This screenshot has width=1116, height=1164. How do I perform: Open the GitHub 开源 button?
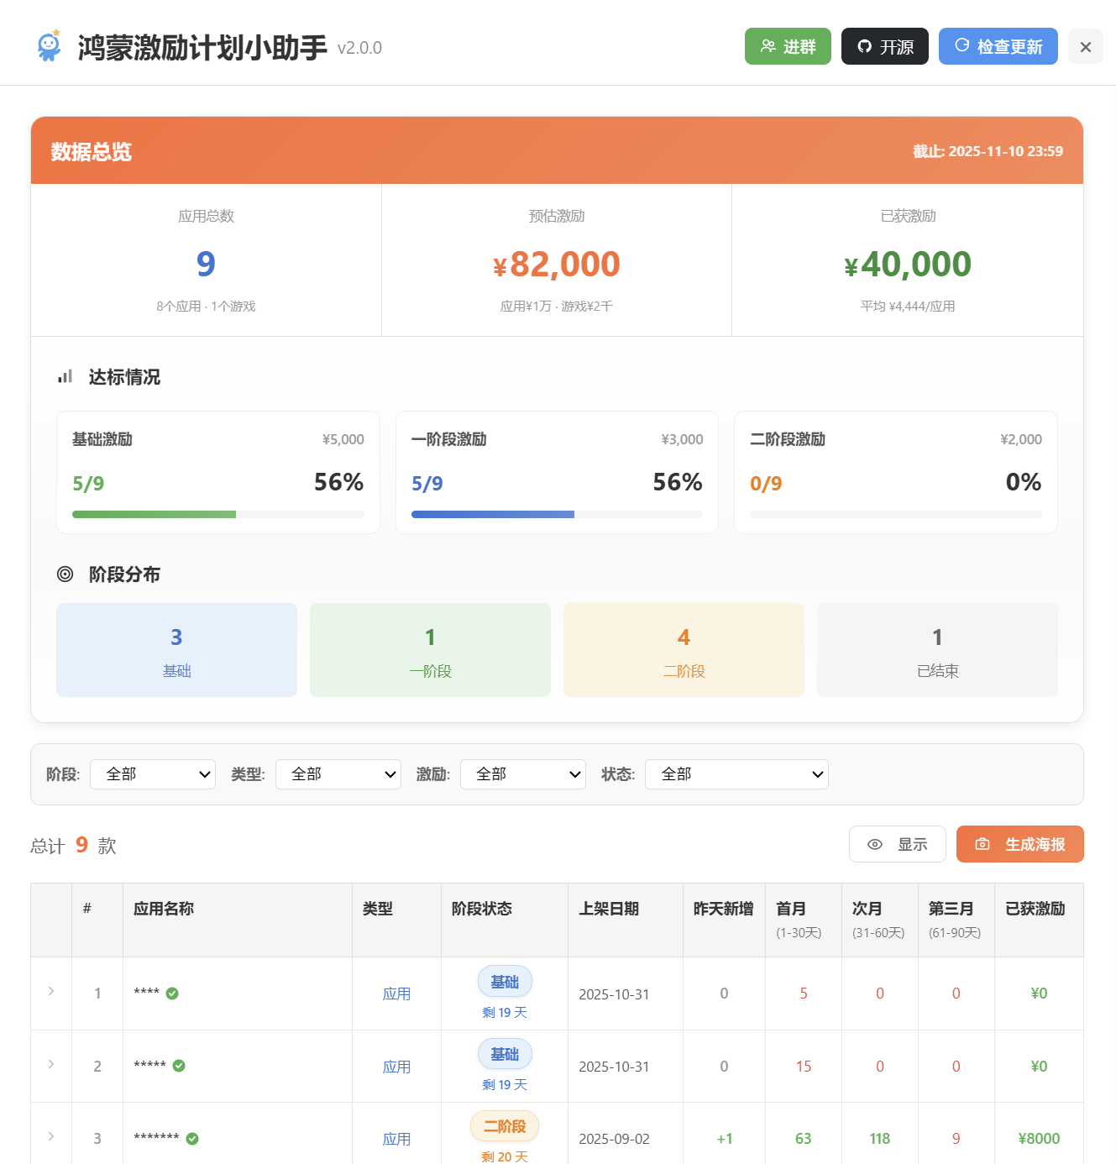pos(884,46)
